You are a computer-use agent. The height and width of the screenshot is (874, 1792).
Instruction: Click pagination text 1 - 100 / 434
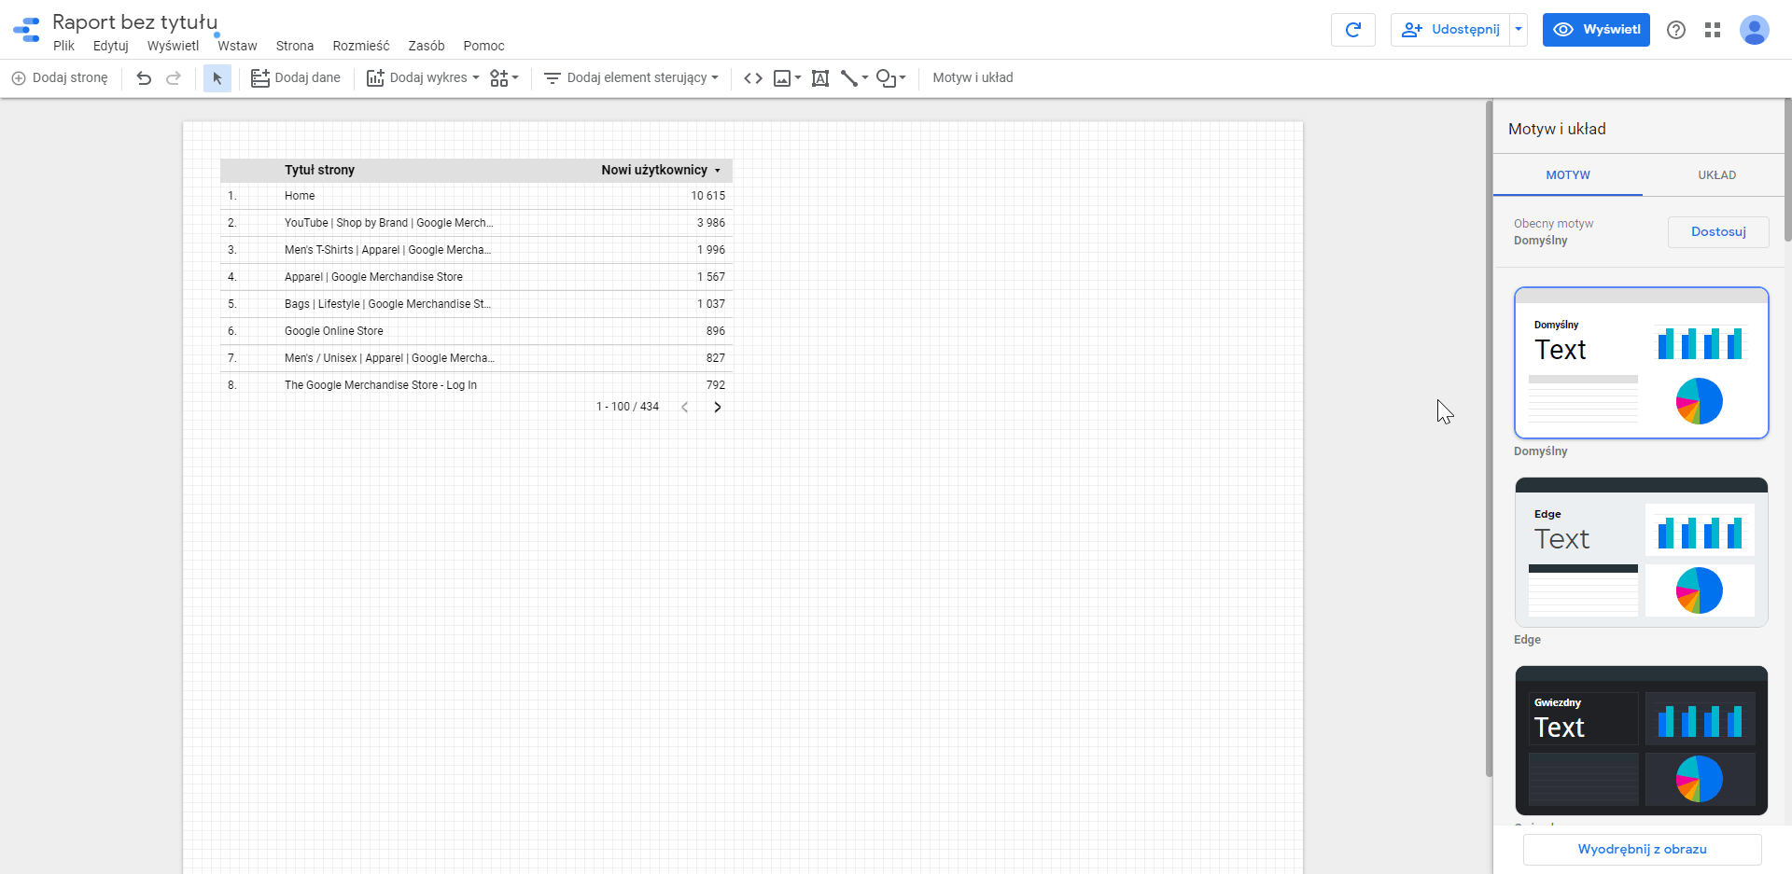pos(627,407)
